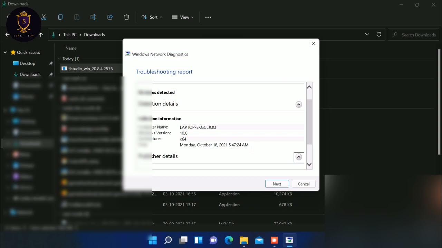The image size is (442, 248).
Task: Click the Next button
Action: [x=277, y=184]
